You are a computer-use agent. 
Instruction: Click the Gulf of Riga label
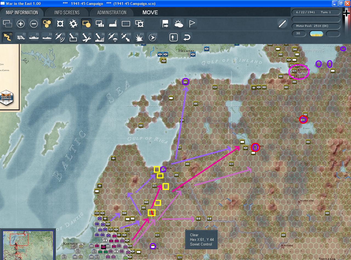click(x=148, y=139)
